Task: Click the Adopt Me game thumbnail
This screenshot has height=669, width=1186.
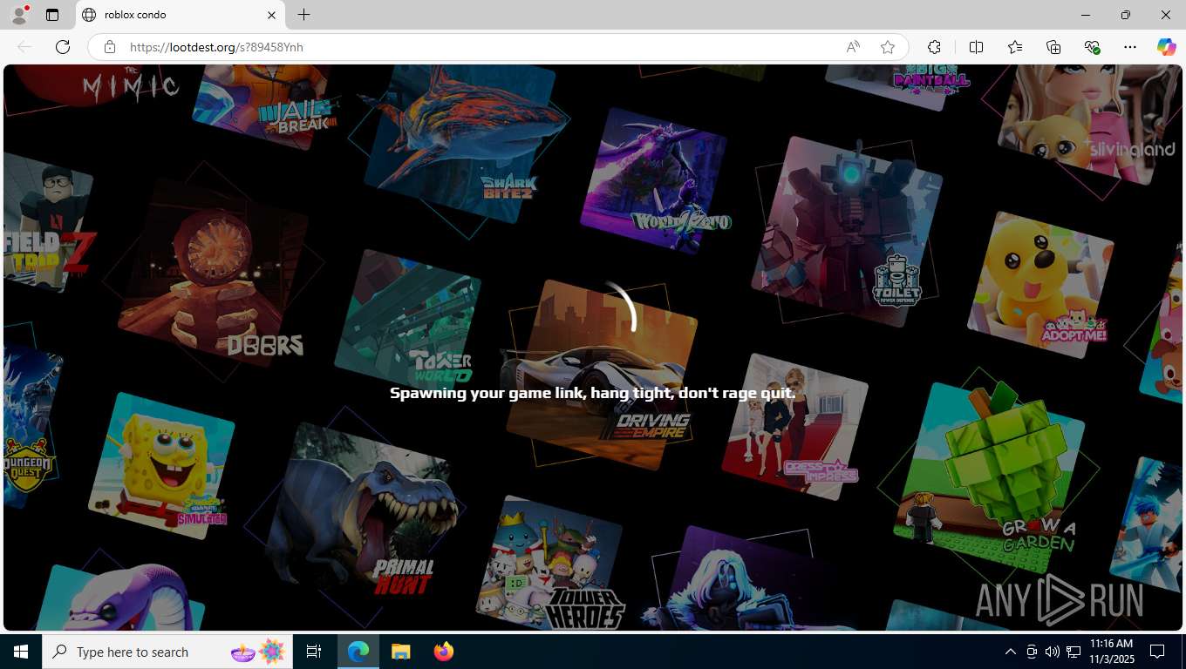Action: (1039, 284)
